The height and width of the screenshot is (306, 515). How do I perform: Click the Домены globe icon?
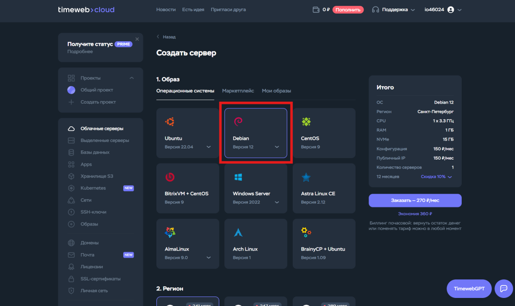tap(71, 243)
